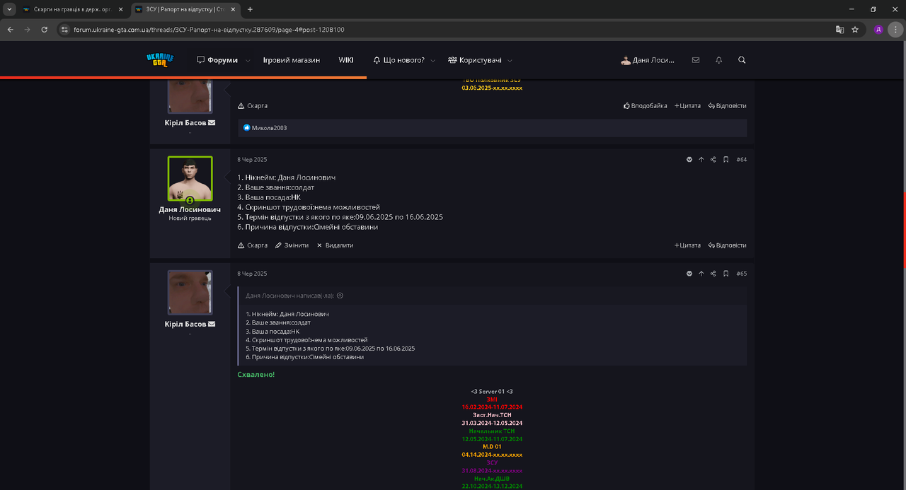Open site information icon in address bar
The height and width of the screenshot is (490, 906).
click(x=64, y=30)
